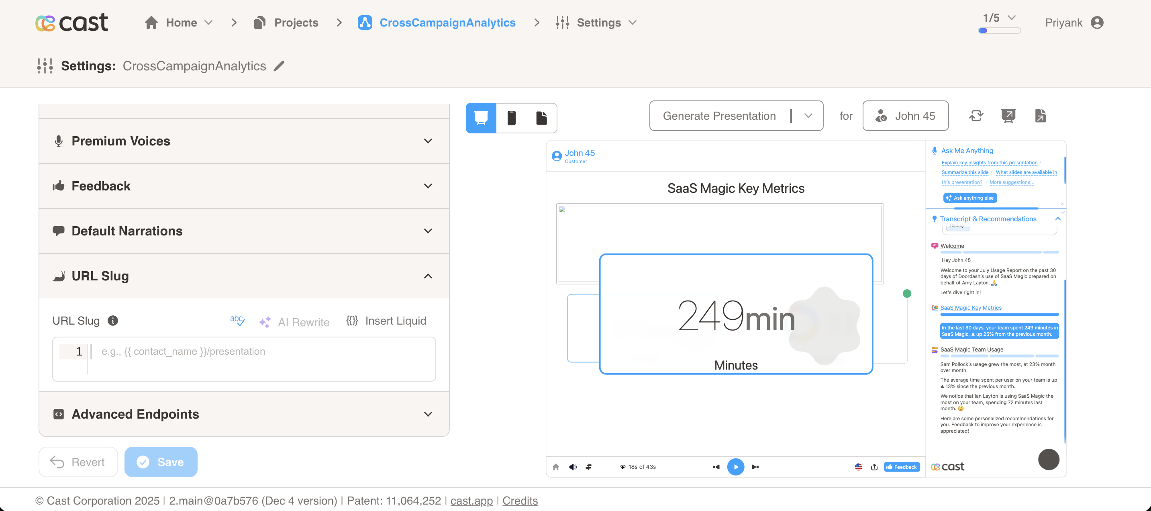Click URL Slug info icon
Viewport: 1151px width, 511px height.
click(x=112, y=321)
